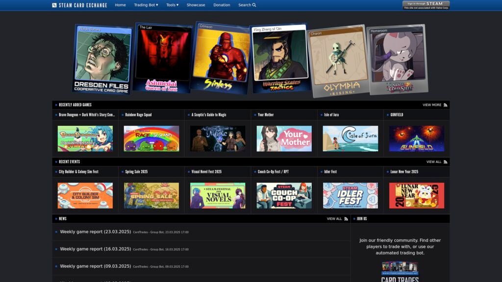
Task: Sign in through Steam button
Action: click(426, 5)
